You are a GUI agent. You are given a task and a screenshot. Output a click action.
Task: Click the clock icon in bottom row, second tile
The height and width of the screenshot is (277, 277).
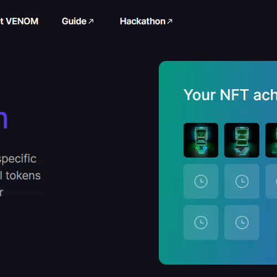tap(242, 222)
